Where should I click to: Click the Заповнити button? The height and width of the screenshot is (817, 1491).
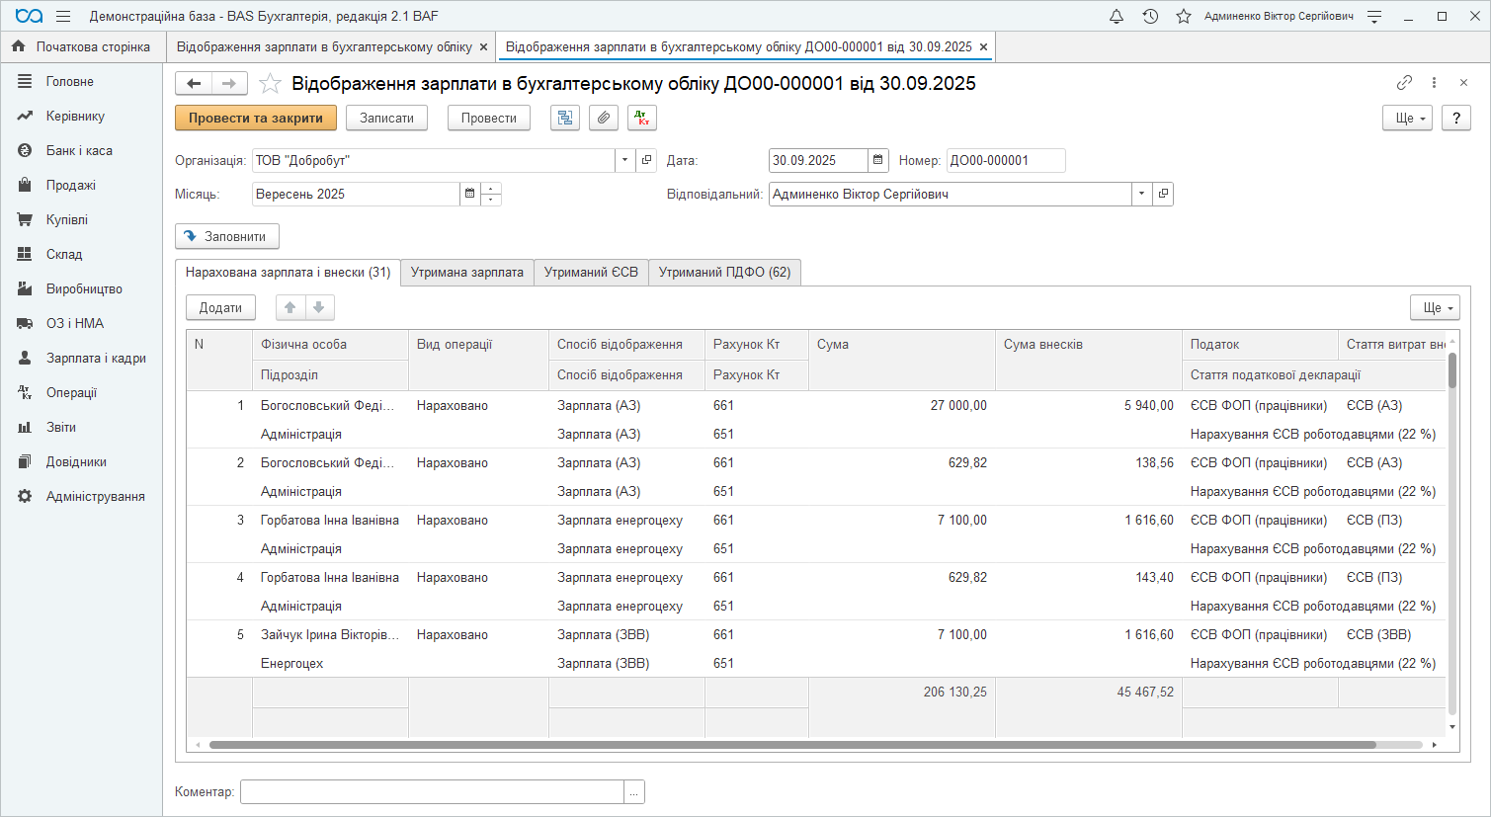click(226, 236)
